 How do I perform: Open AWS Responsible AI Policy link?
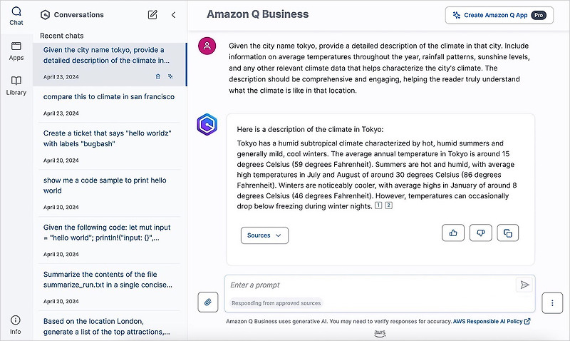point(492,321)
